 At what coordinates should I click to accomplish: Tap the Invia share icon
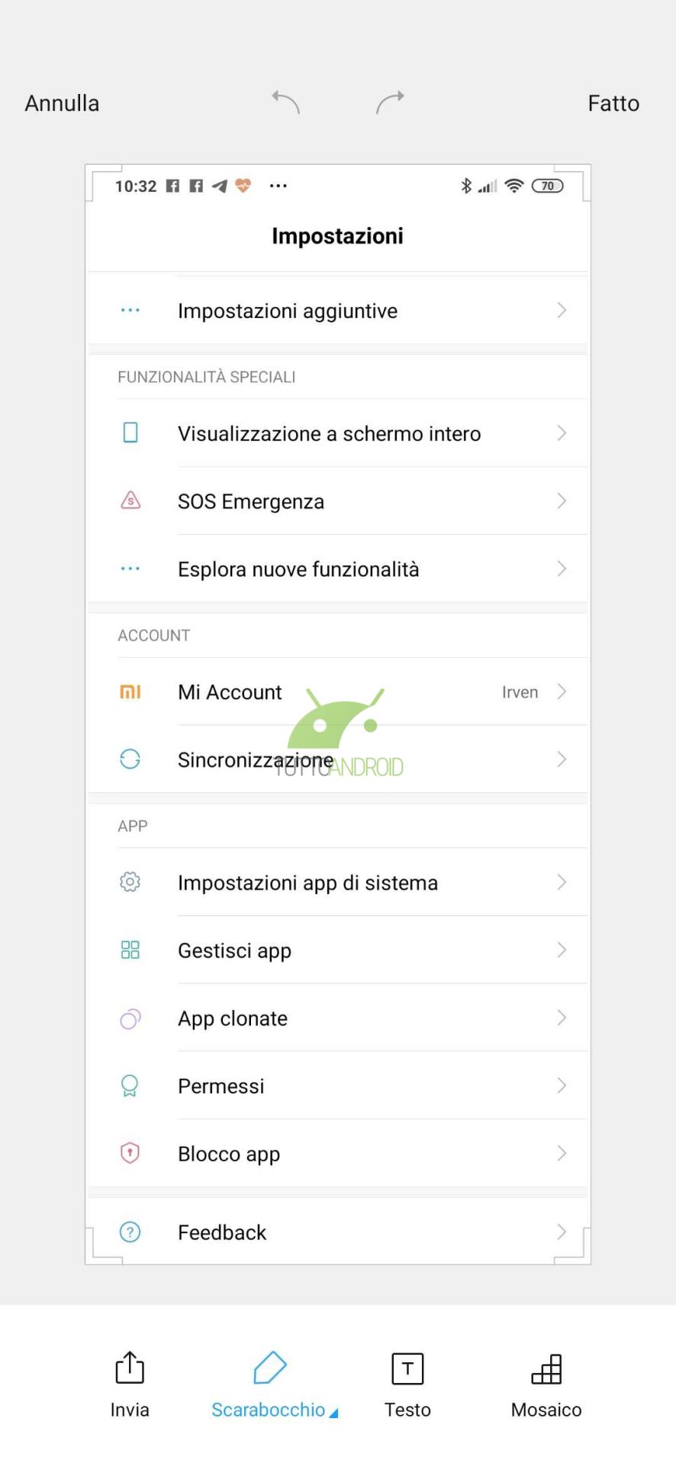[x=130, y=1368]
